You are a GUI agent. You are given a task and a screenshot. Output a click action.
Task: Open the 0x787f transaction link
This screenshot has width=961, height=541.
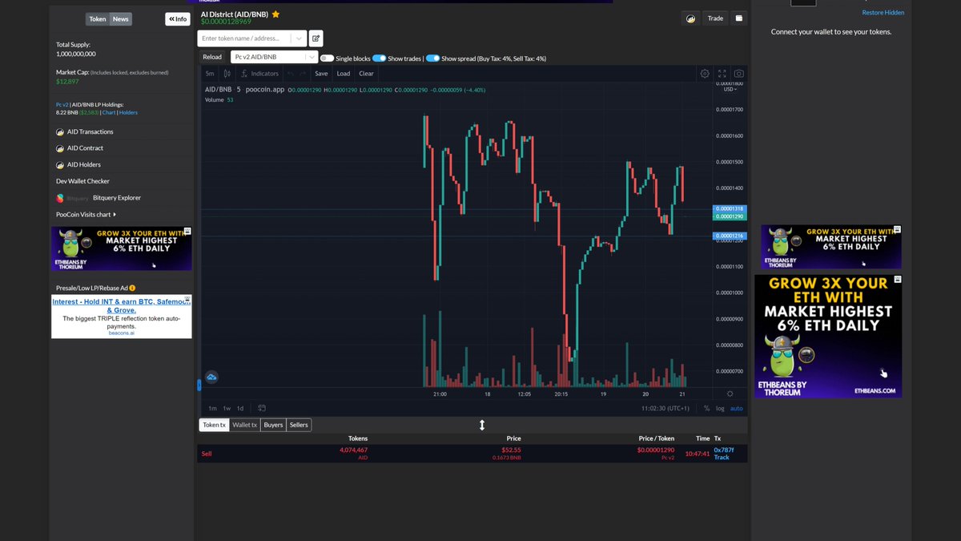tap(723, 450)
